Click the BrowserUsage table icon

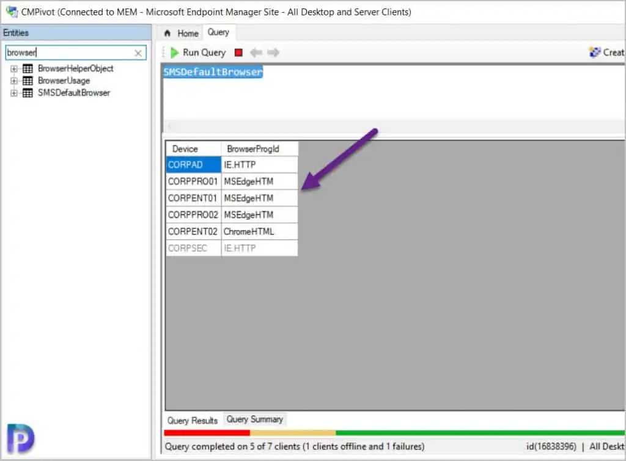click(x=28, y=81)
